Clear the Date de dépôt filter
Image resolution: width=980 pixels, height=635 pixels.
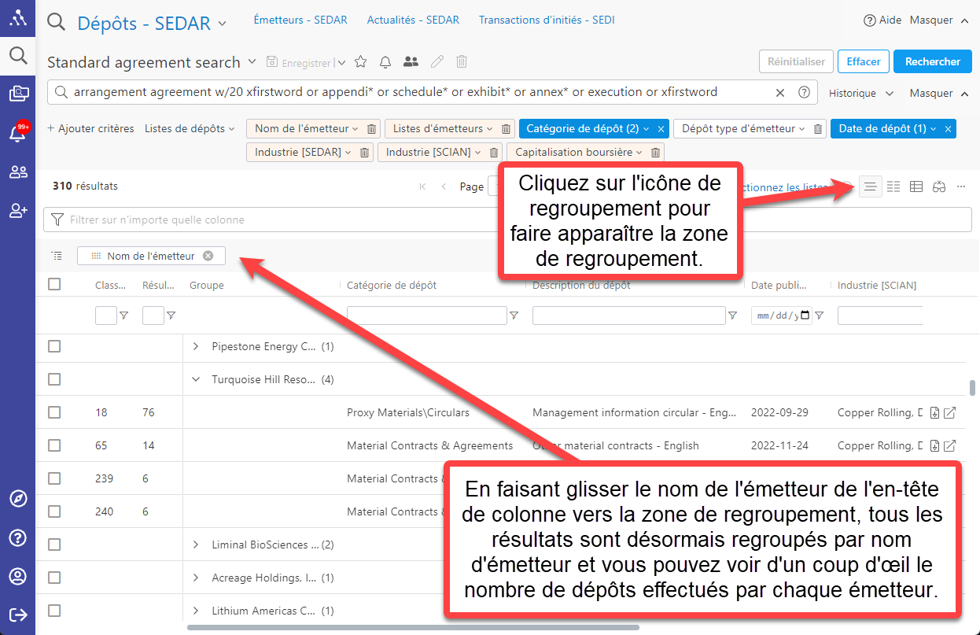[x=948, y=129]
